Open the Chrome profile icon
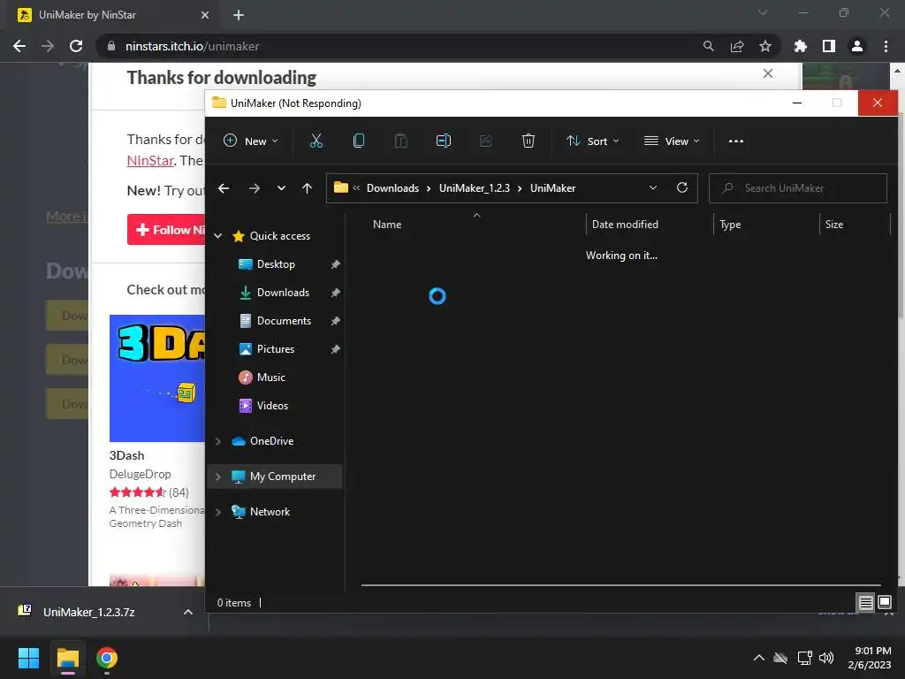Screen dimensions: 905x679 (857, 46)
